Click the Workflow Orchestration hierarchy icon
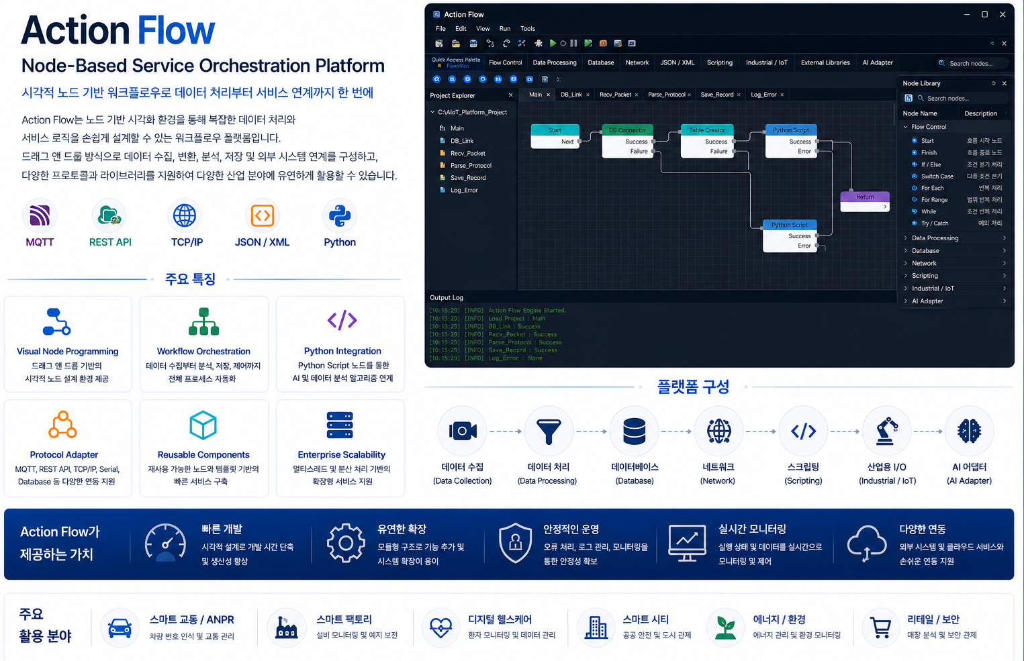1024x661 pixels. pyautogui.click(x=204, y=321)
